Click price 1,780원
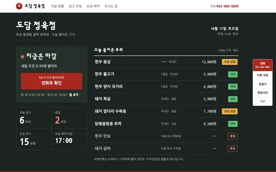276x172 pixels. (210, 112)
